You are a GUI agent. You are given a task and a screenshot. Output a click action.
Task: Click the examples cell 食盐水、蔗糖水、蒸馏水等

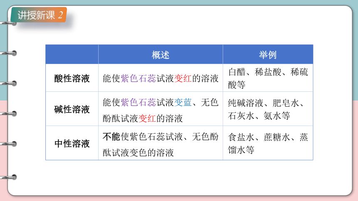(268, 143)
